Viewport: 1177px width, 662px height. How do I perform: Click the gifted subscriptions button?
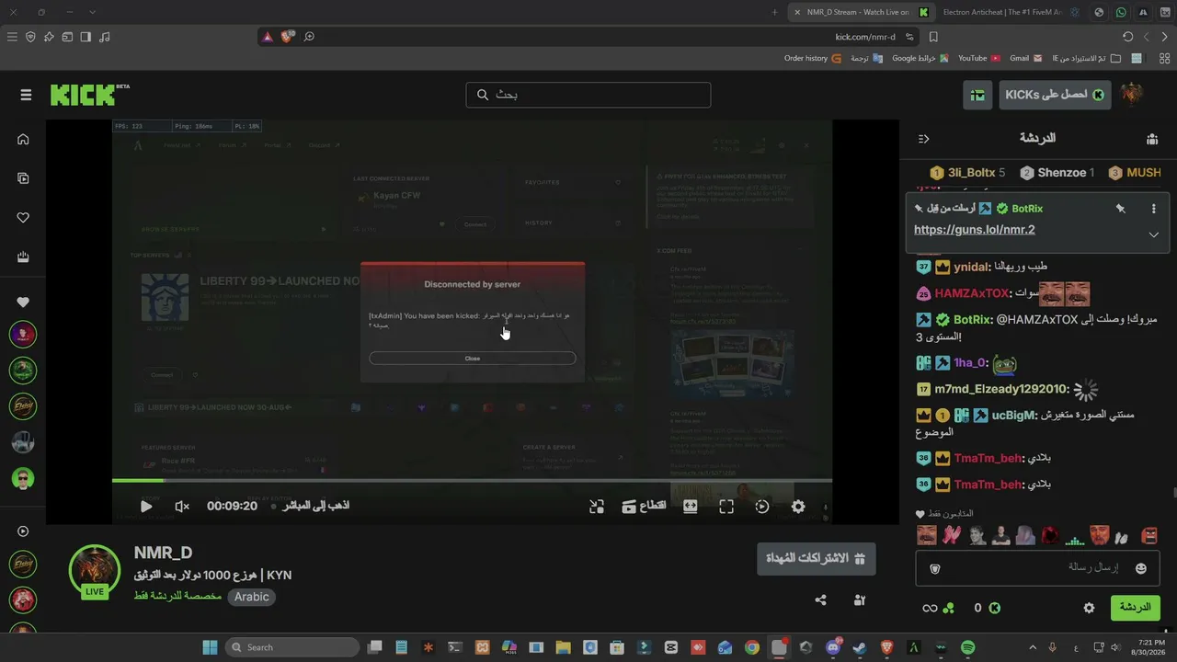pyautogui.click(x=817, y=558)
